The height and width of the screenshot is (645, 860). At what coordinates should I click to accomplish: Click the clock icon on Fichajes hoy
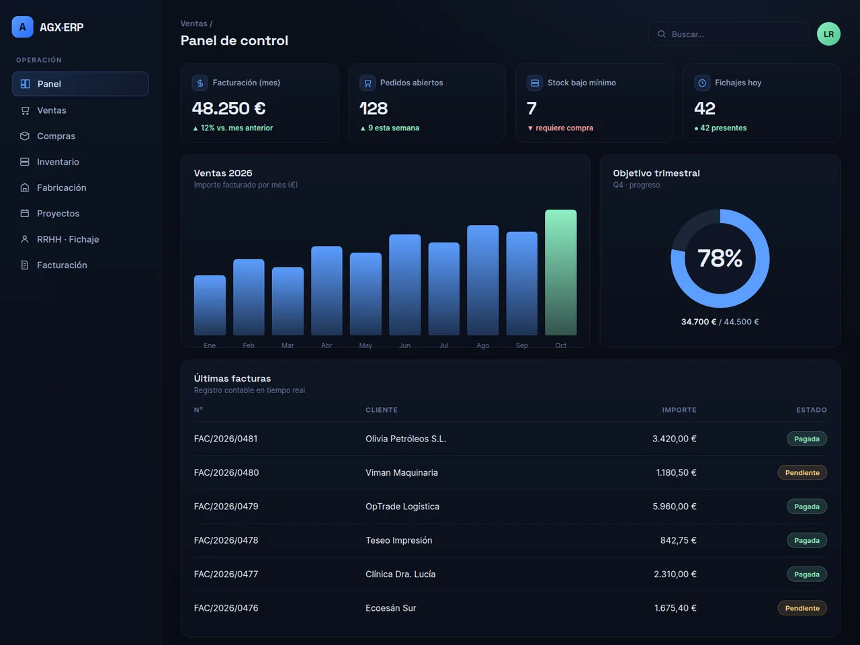pos(702,83)
